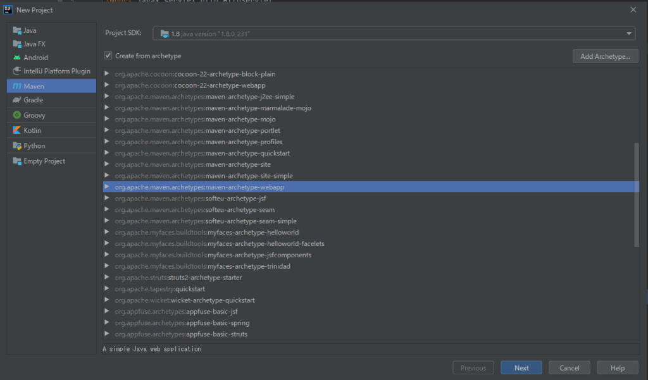This screenshot has width=648, height=380.
Task: Click the Cancel button
Action: [x=569, y=368]
